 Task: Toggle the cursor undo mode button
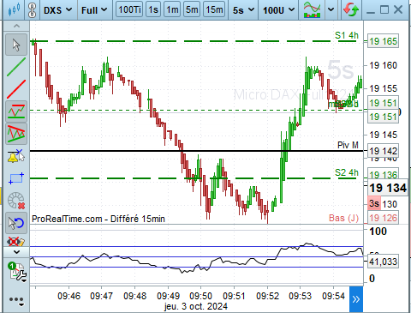(16, 223)
